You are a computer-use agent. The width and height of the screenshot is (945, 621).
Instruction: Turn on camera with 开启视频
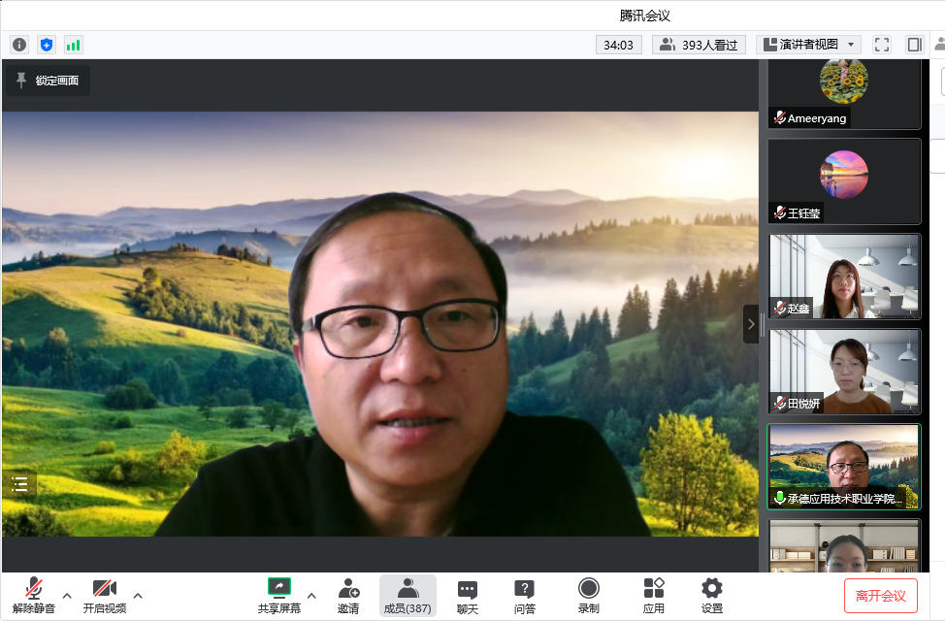click(x=104, y=595)
